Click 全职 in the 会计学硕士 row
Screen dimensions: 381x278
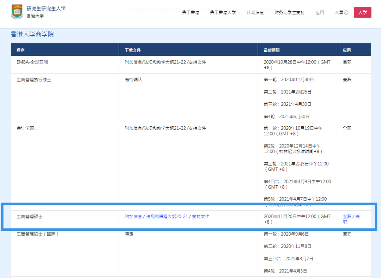pyautogui.click(x=347, y=128)
